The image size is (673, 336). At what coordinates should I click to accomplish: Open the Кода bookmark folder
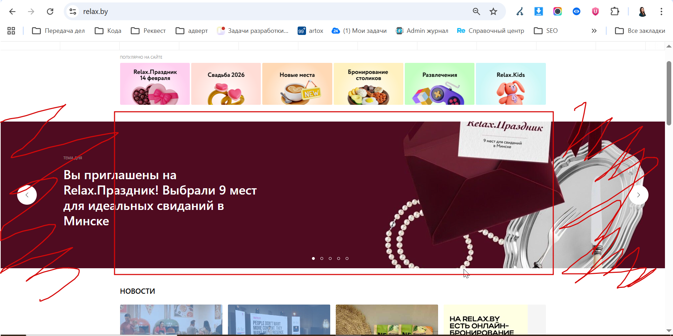point(108,31)
